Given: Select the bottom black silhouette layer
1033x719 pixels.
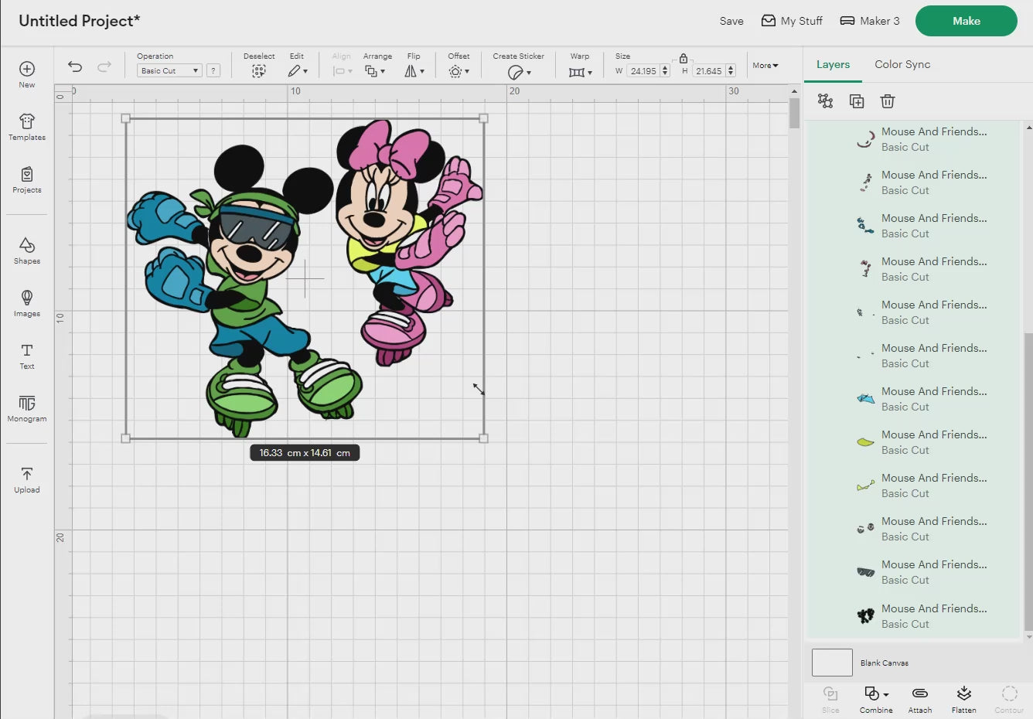Looking at the screenshot, I should (x=913, y=616).
